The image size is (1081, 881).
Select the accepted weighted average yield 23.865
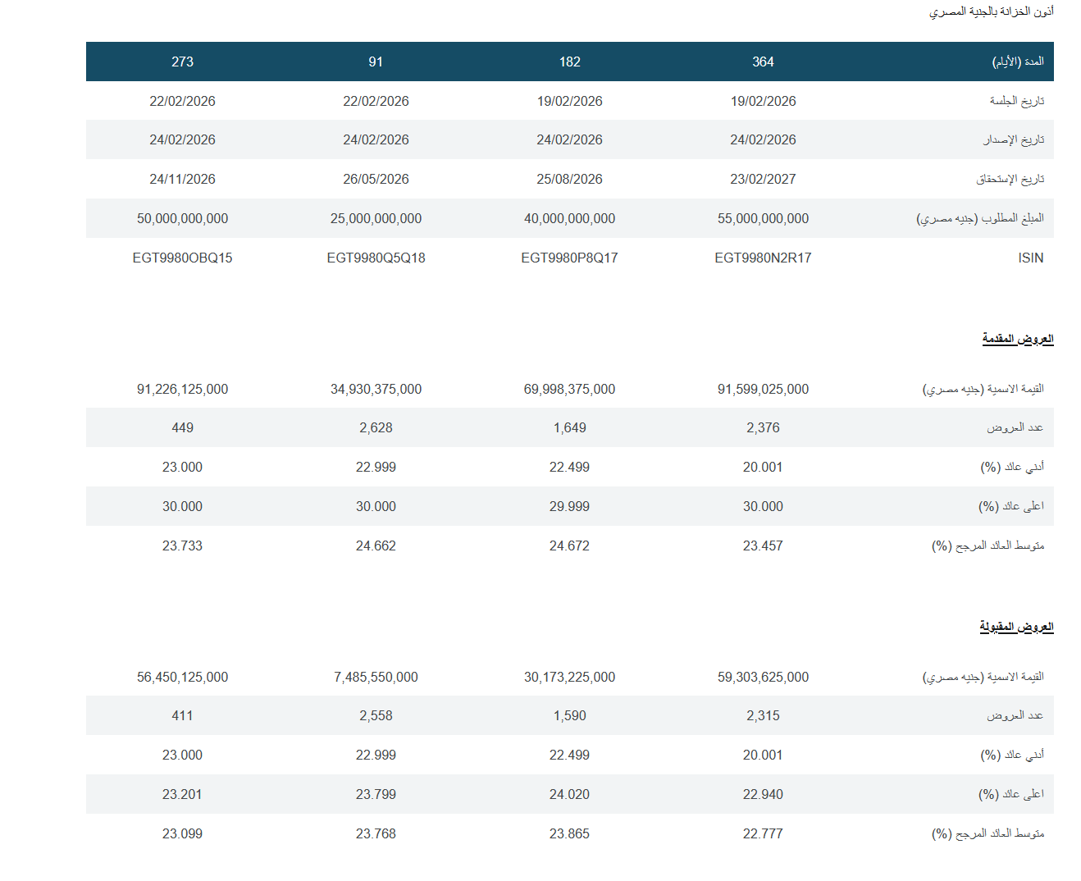pos(569,833)
